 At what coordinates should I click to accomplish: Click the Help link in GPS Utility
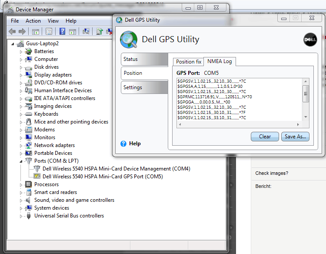coord(135,144)
